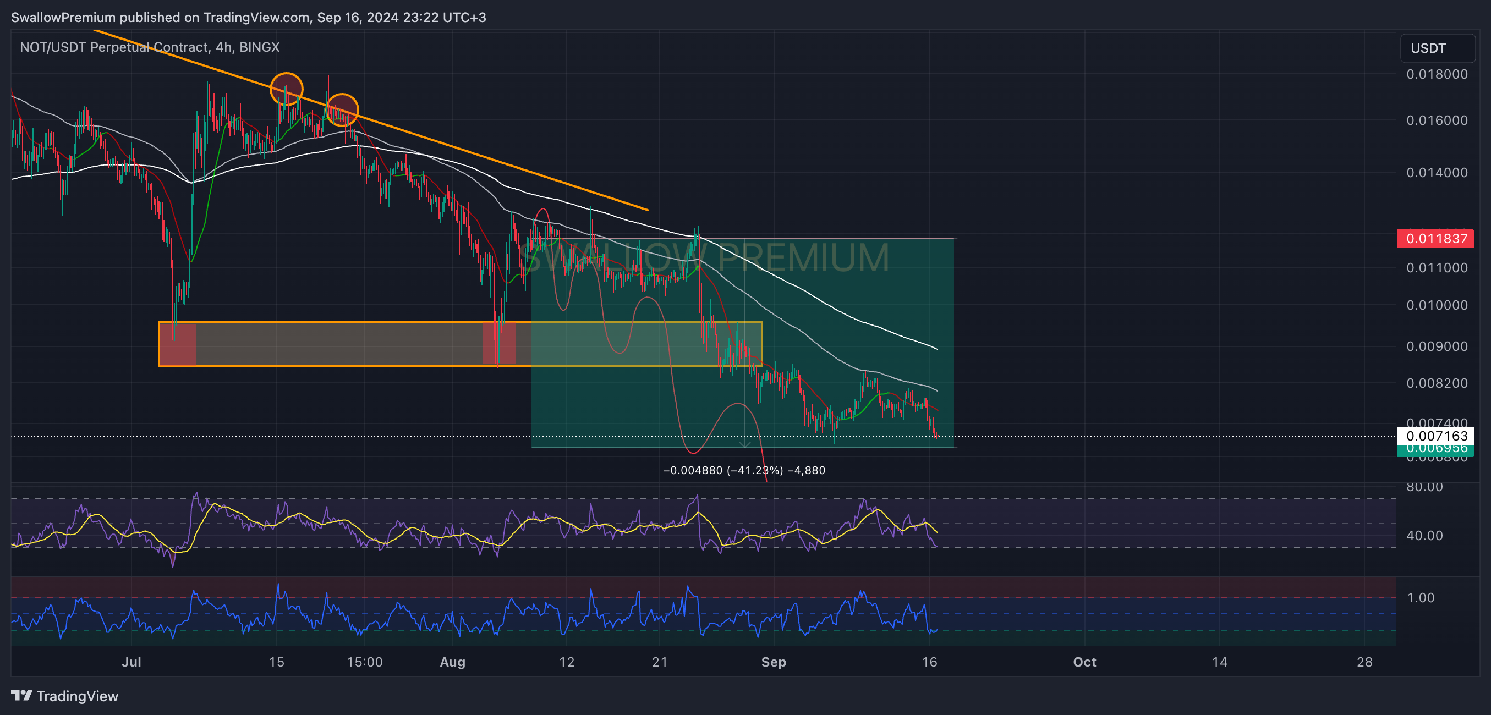Open the USDT currency selector
This screenshot has width=1491, height=715.
[1437, 48]
